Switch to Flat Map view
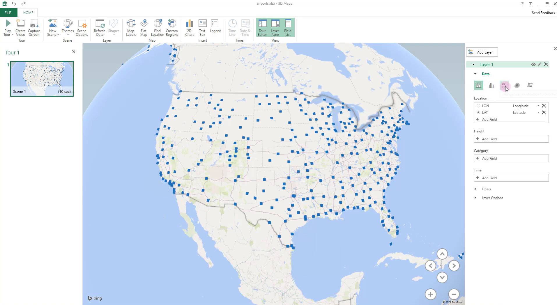Viewport: 557px width, 305px height. pyautogui.click(x=144, y=28)
